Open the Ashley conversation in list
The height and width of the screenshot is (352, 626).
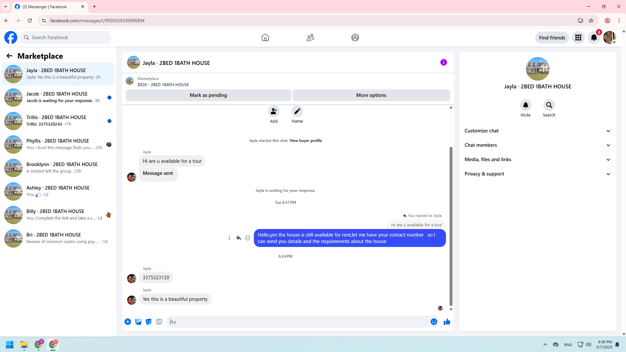[x=58, y=191]
